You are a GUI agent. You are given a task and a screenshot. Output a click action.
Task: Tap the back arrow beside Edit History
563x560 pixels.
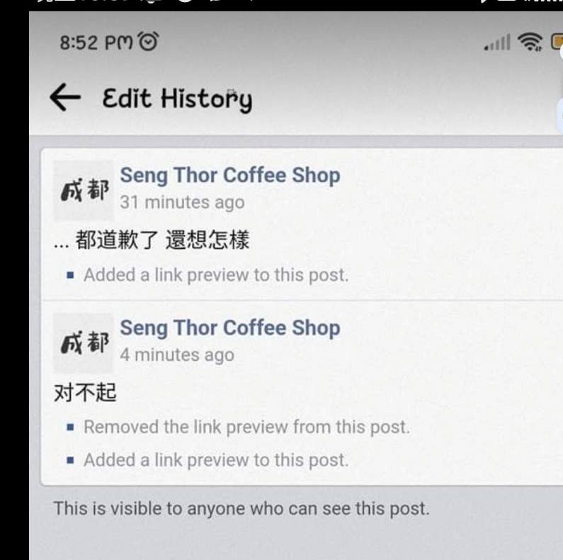coord(65,97)
